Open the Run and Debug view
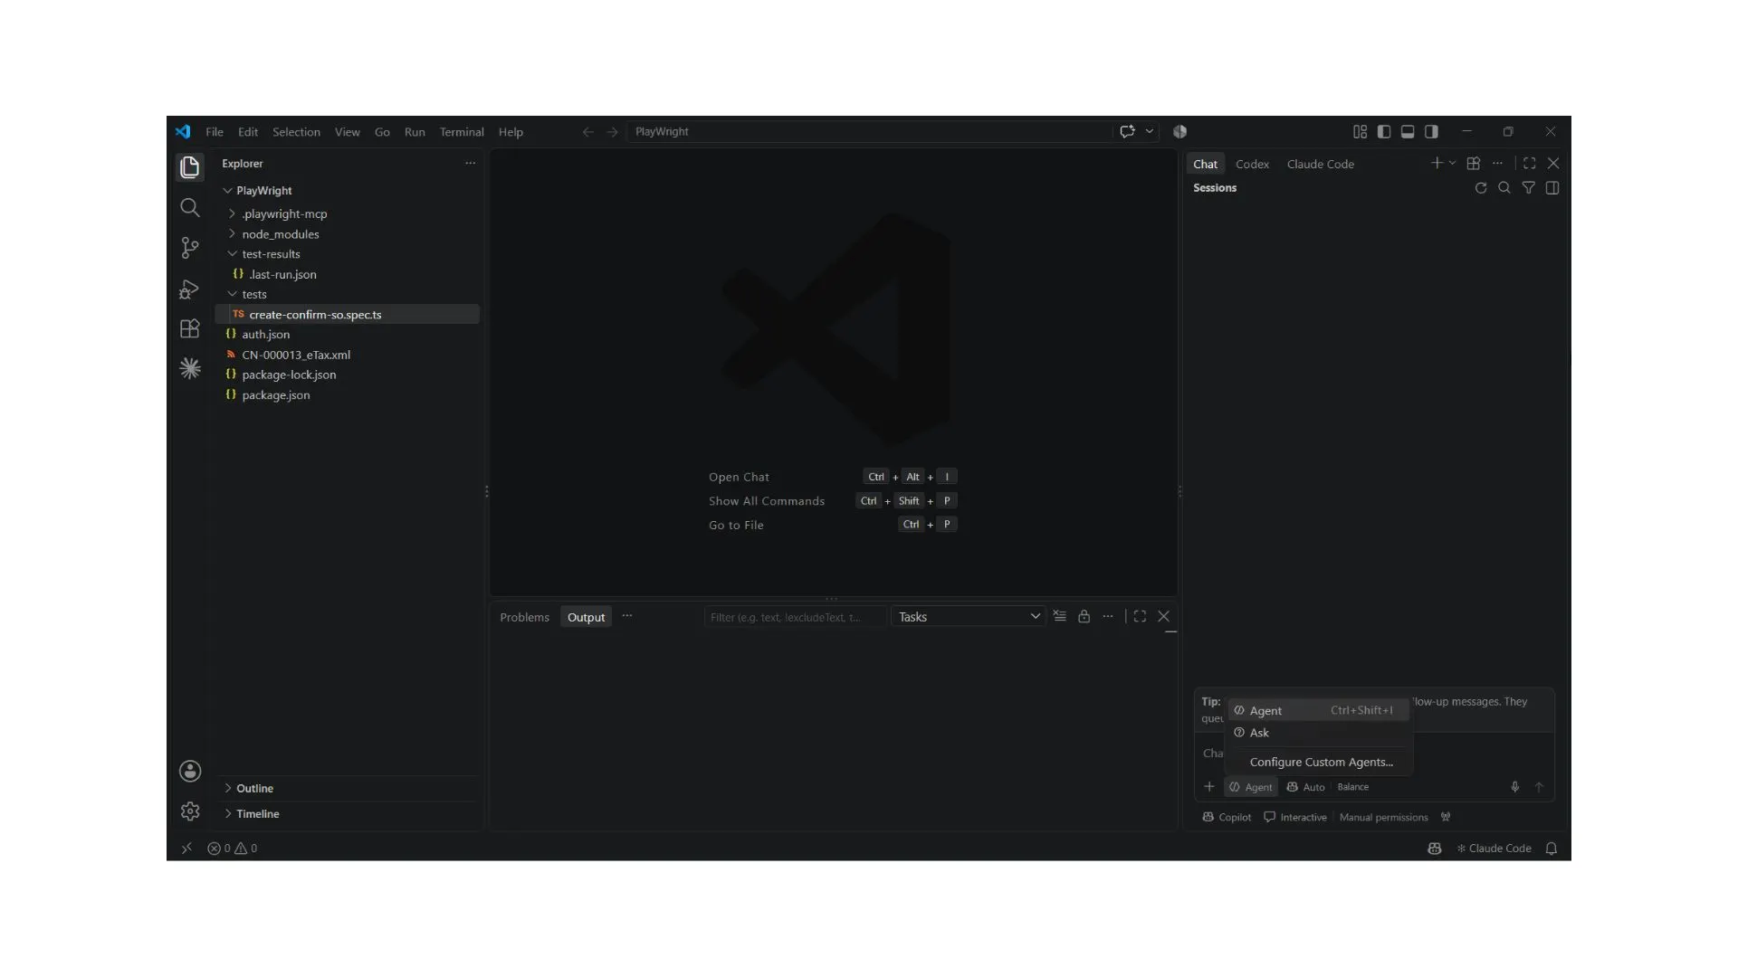This screenshot has width=1738, height=977. 189,289
